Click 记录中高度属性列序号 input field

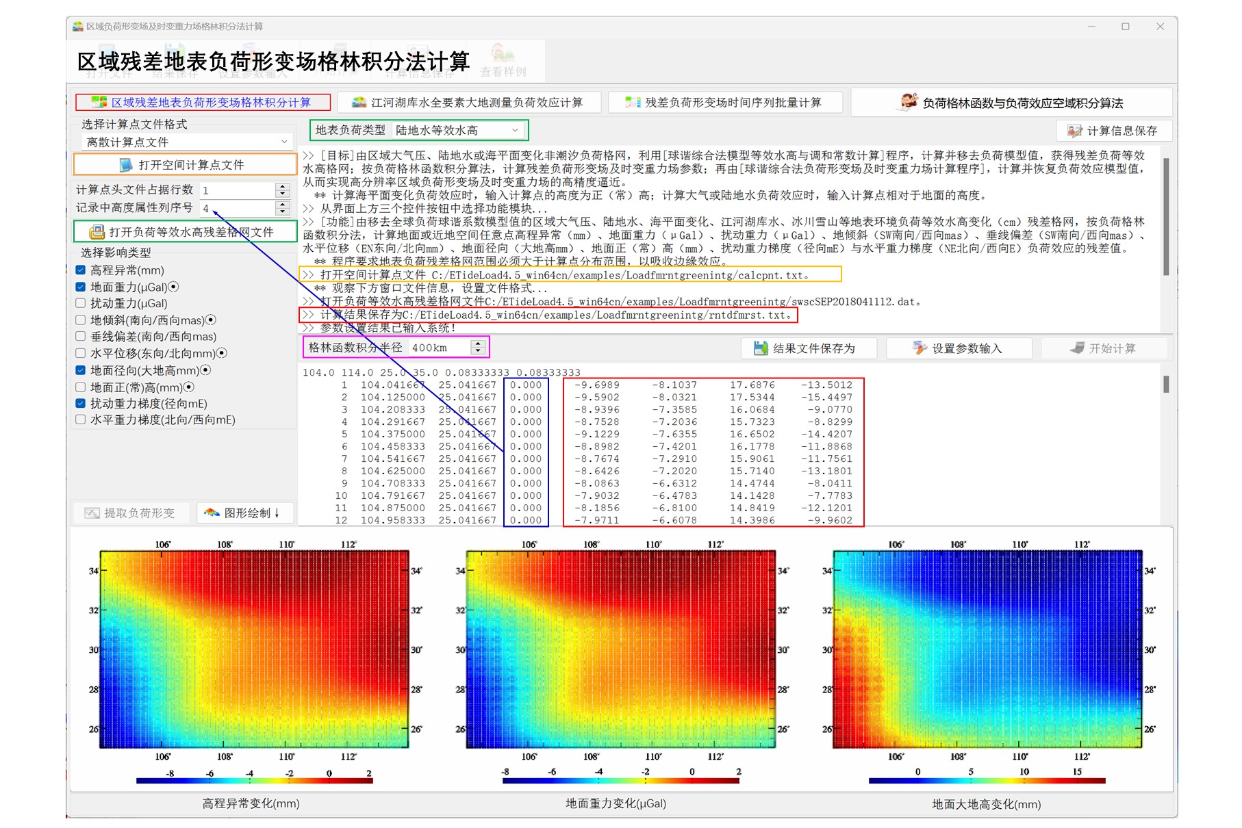click(238, 208)
